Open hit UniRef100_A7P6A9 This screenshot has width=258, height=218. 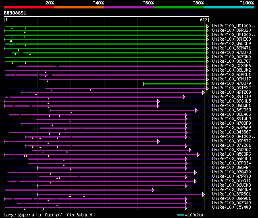[231, 128]
